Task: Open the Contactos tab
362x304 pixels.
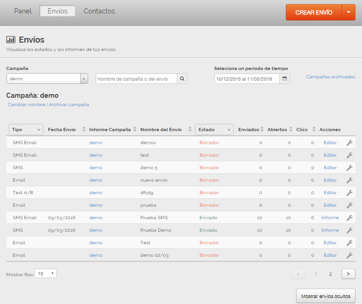Action: pos(99,11)
